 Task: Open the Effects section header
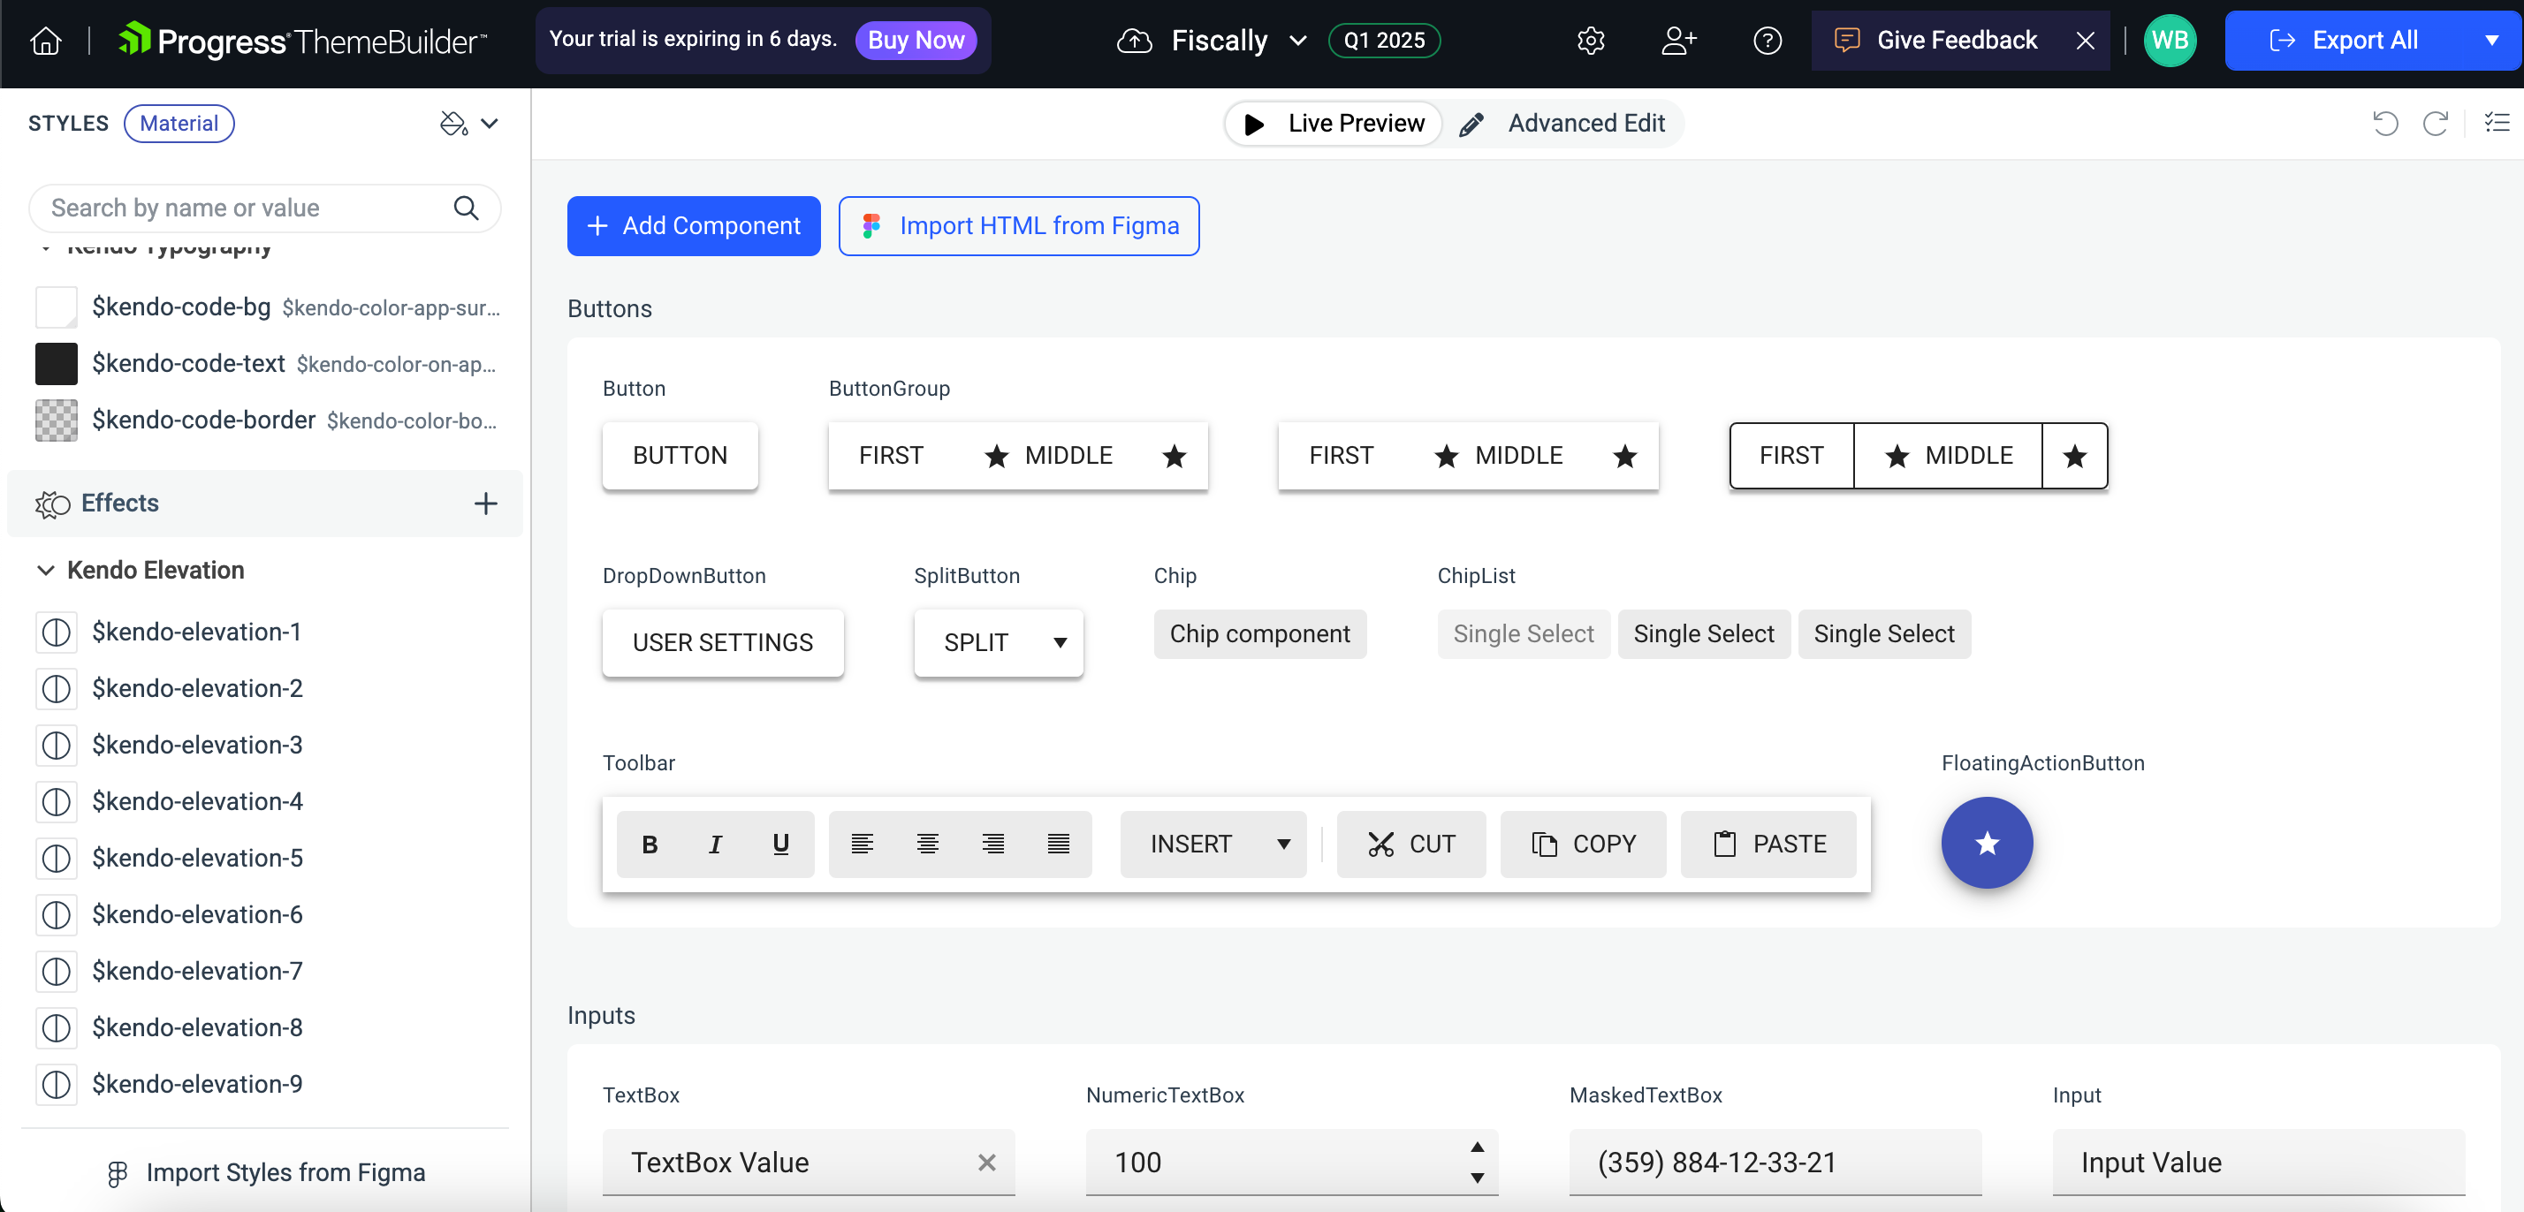tap(264, 504)
